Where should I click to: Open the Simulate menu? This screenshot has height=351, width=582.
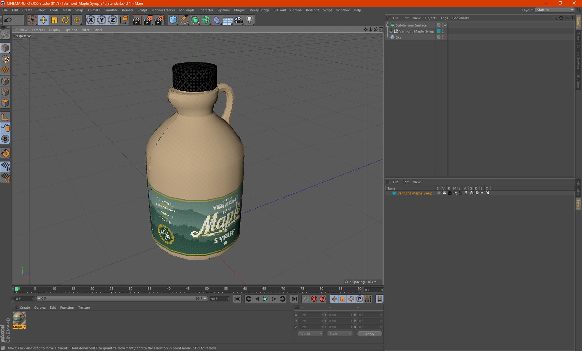click(x=111, y=10)
